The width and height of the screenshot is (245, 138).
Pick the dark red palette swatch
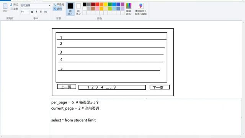tap(93, 4)
